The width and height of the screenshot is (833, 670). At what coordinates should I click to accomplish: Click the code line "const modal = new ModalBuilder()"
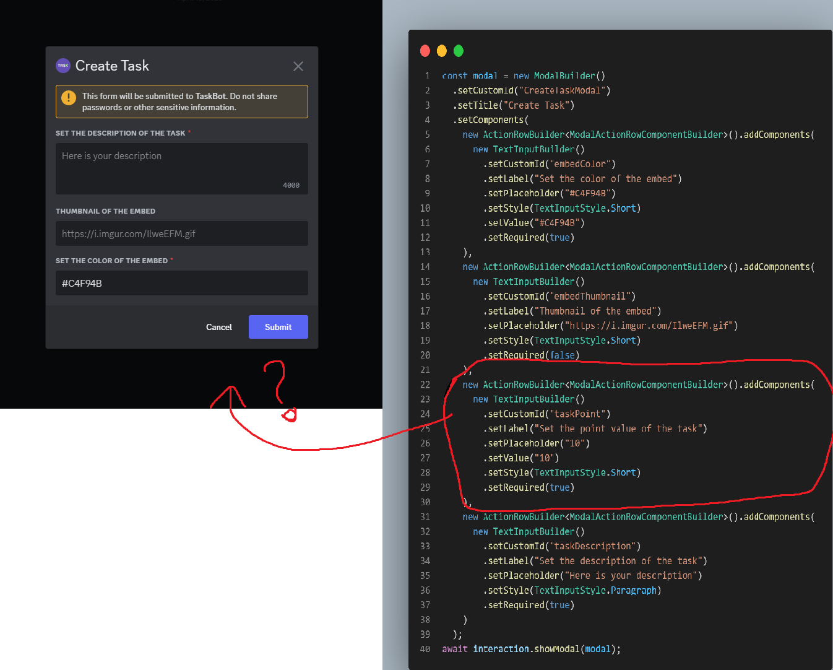pyautogui.click(x=524, y=76)
